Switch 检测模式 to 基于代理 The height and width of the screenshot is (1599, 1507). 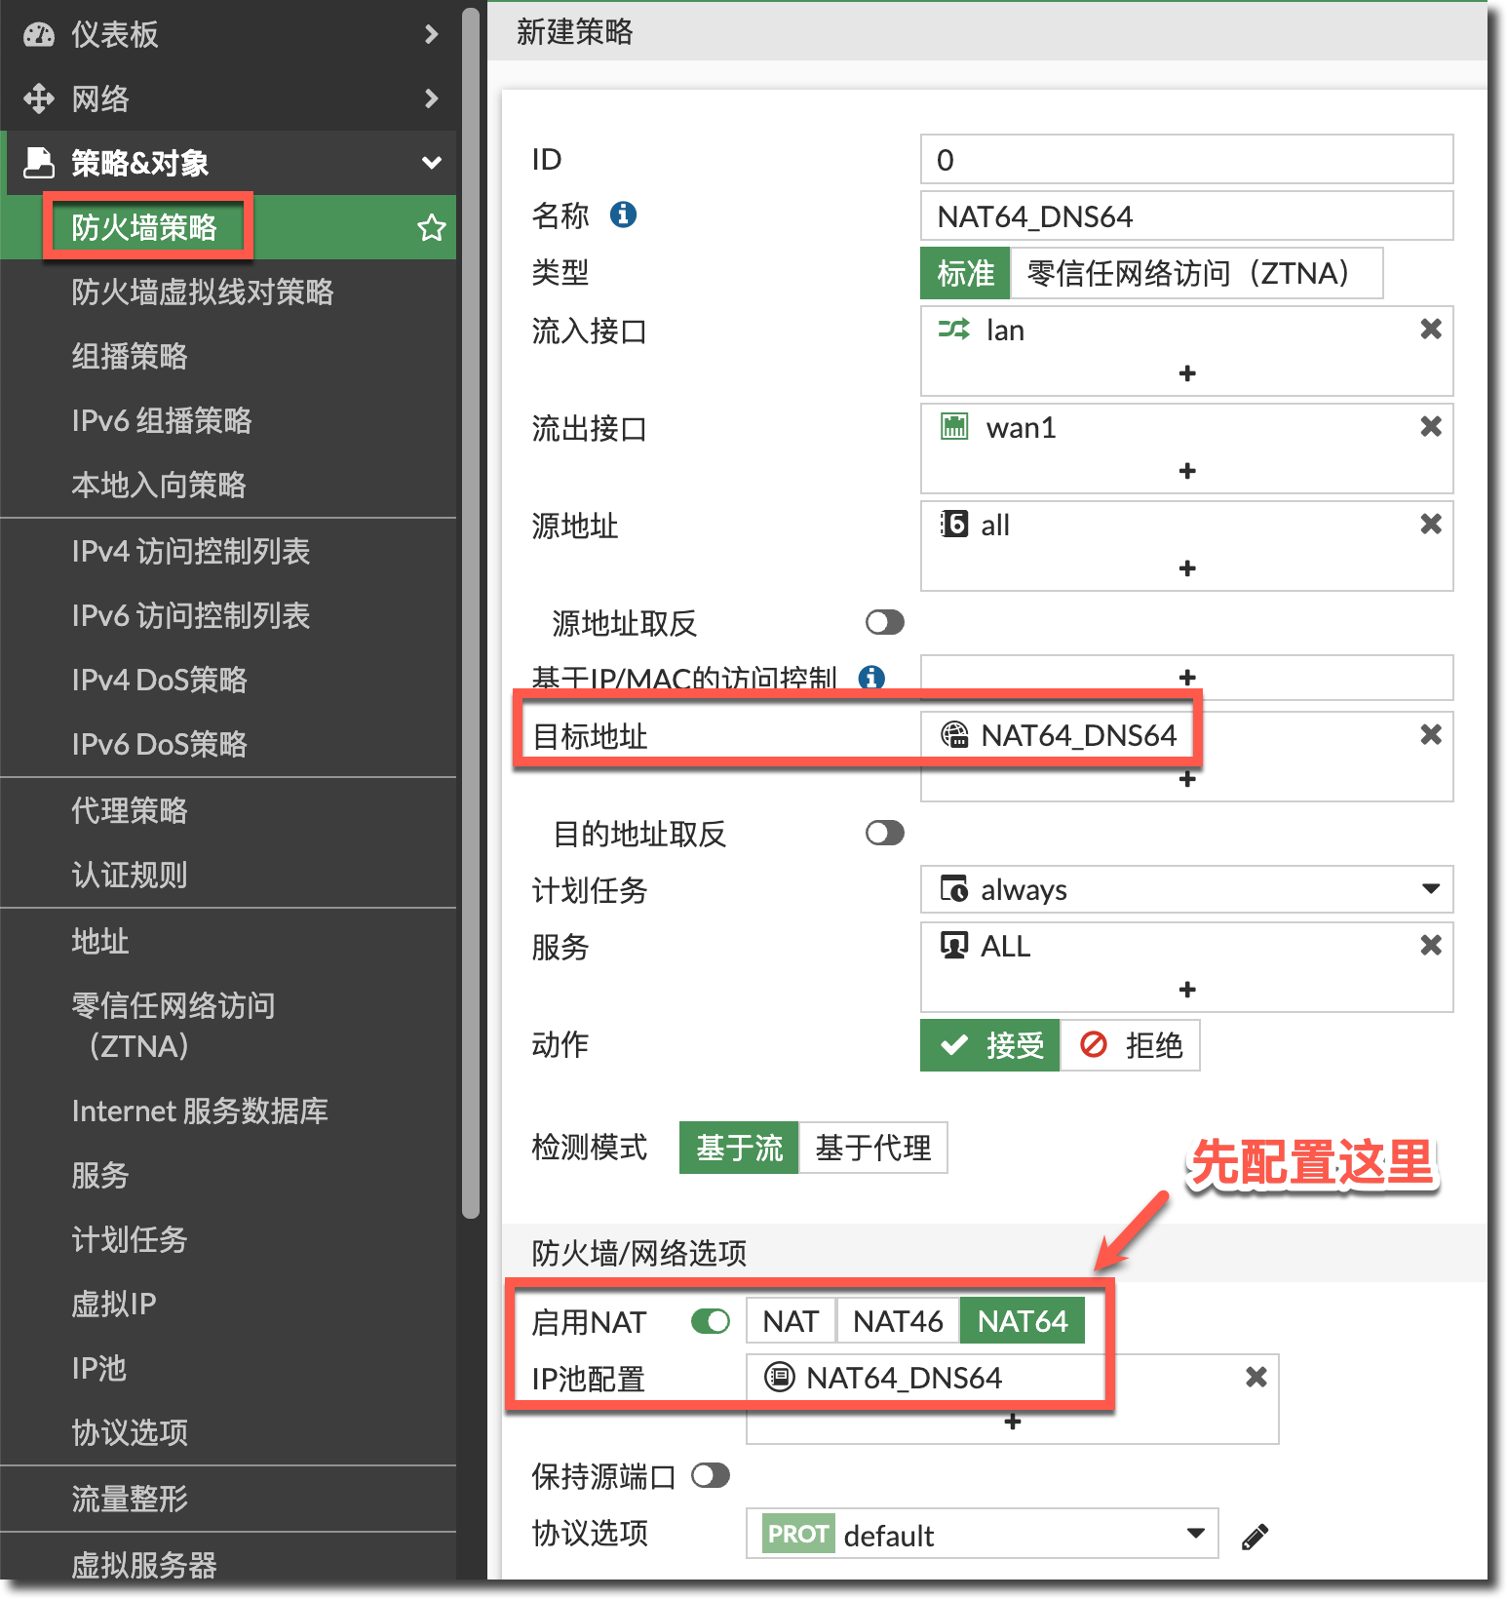click(x=872, y=1149)
